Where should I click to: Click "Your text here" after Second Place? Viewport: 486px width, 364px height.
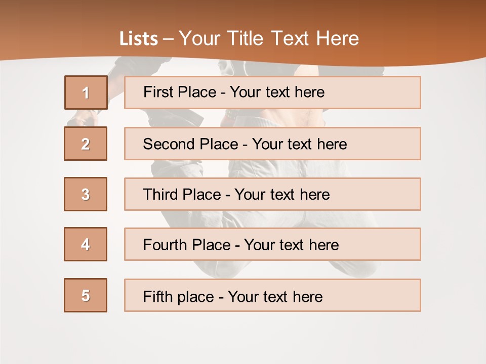point(299,144)
